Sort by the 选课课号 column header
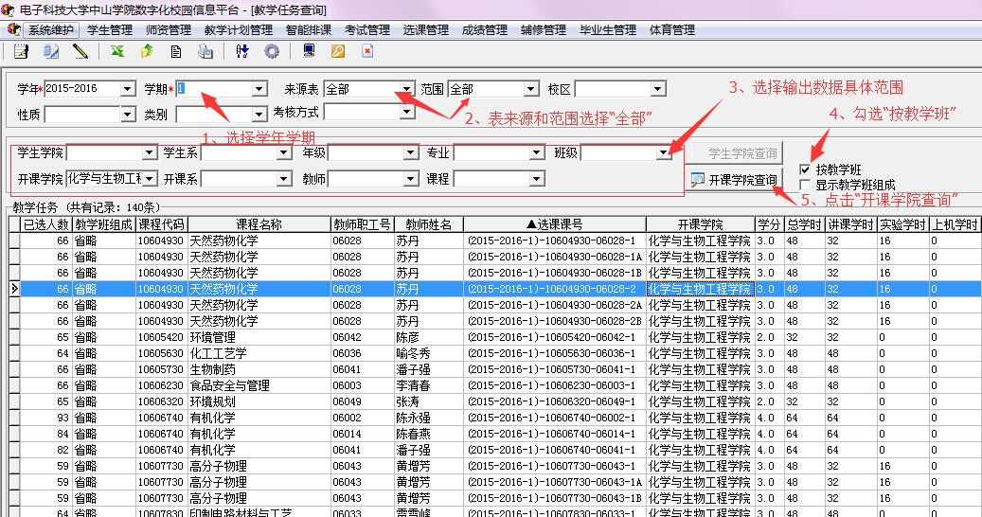The height and width of the screenshot is (517, 982). point(555,224)
